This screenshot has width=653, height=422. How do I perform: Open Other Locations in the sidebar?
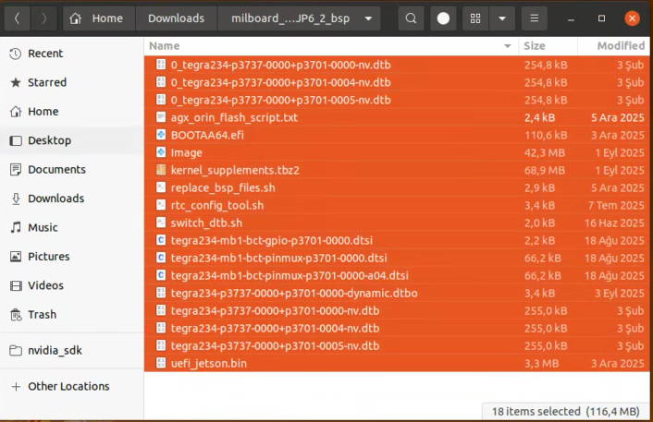point(71,386)
